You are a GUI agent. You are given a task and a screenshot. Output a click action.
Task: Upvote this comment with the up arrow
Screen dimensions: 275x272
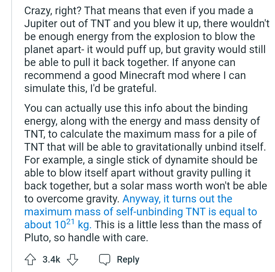[30, 259]
